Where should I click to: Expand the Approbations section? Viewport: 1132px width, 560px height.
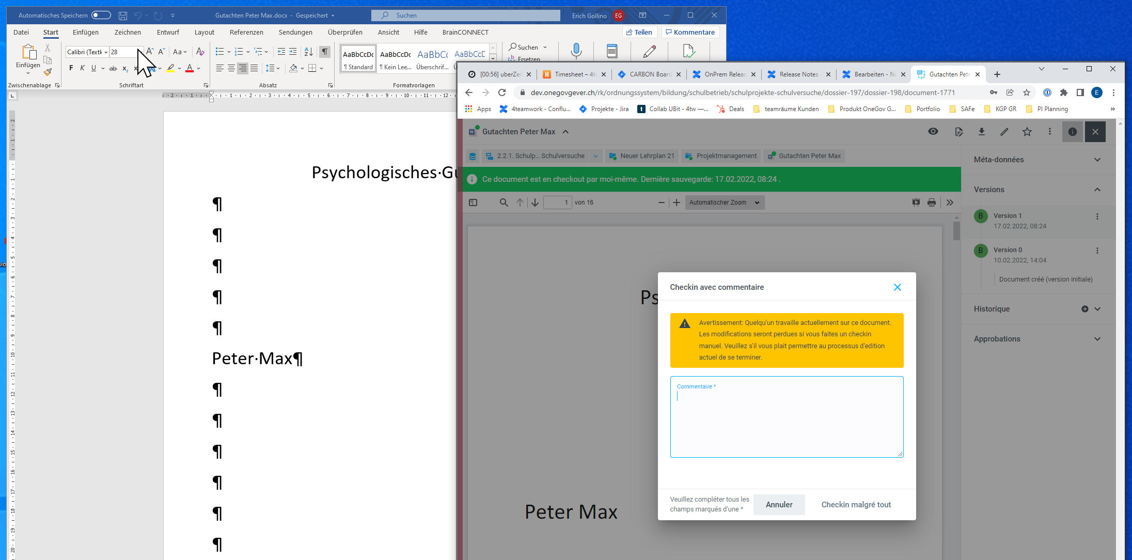[1097, 339]
